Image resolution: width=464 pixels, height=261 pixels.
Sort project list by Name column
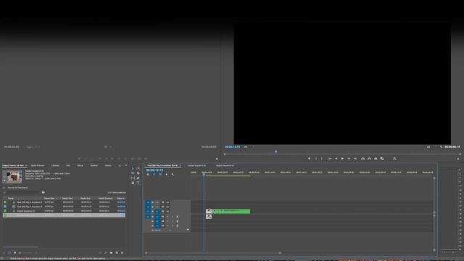pyautogui.click(x=11, y=198)
